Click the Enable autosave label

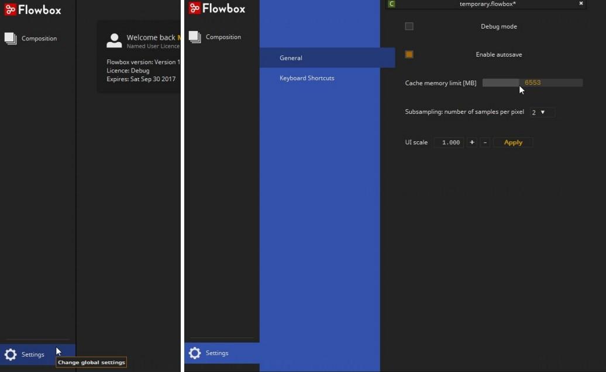[x=498, y=54]
